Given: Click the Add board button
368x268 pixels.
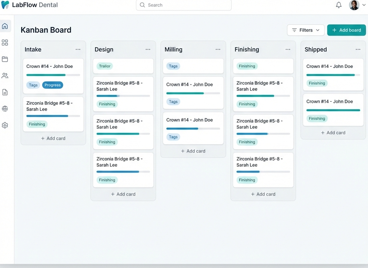Looking at the screenshot, I should pos(346,30).
